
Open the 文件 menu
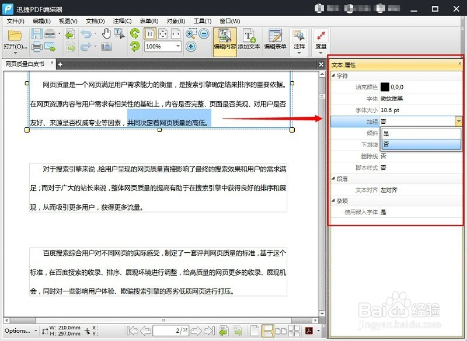click(15, 21)
